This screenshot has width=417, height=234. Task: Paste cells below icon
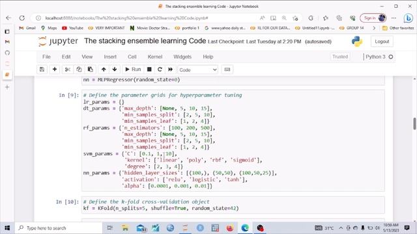(x=90, y=70)
